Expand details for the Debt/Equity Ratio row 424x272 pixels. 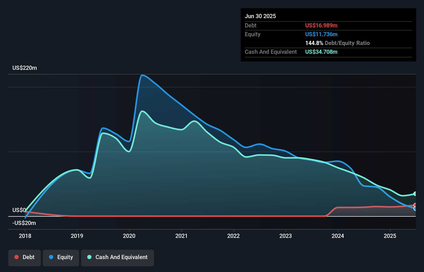click(x=337, y=43)
